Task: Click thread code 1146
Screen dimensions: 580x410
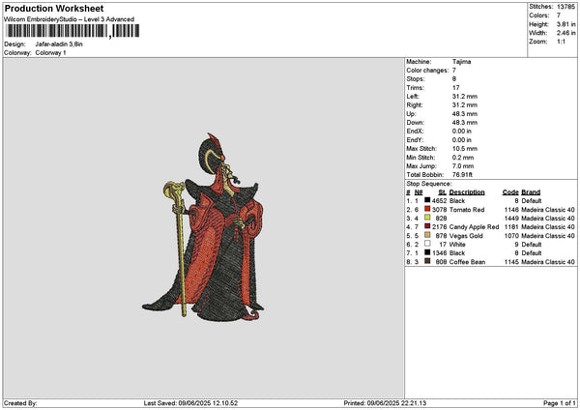Action: click(x=511, y=210)
